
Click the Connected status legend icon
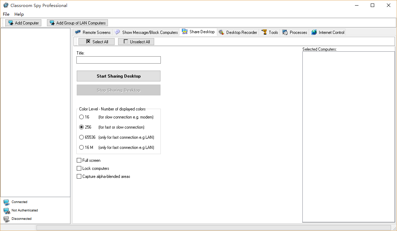[x=7, y=202]
